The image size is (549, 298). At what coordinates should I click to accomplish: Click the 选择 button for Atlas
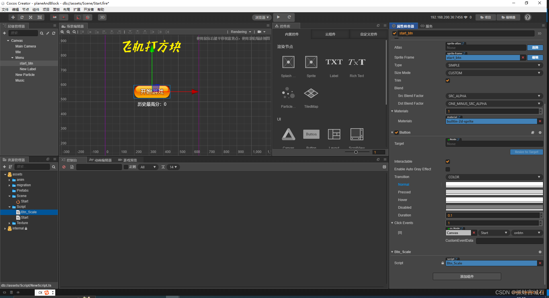click(535, 47)
